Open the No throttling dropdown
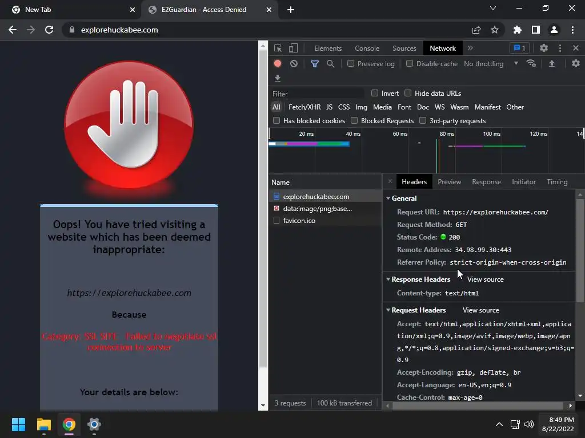This screenshot has width=585, height=438. pyautogui.click(x=491, y=64)
